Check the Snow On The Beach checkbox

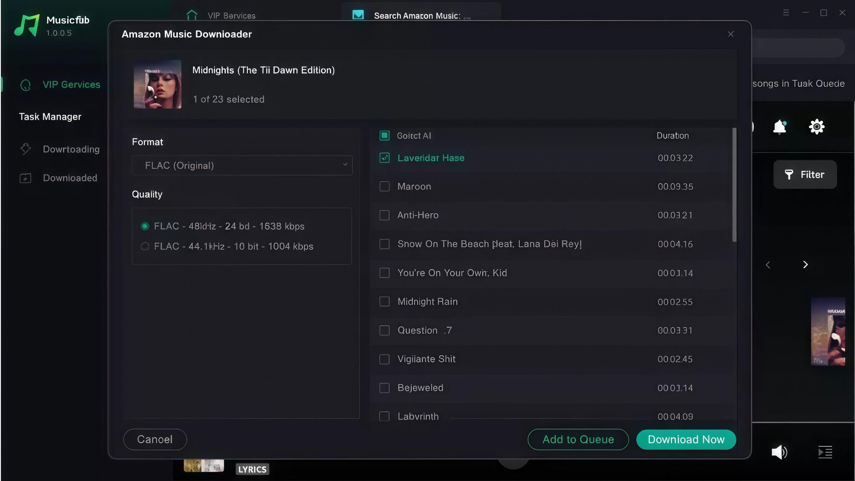point(384,244)
